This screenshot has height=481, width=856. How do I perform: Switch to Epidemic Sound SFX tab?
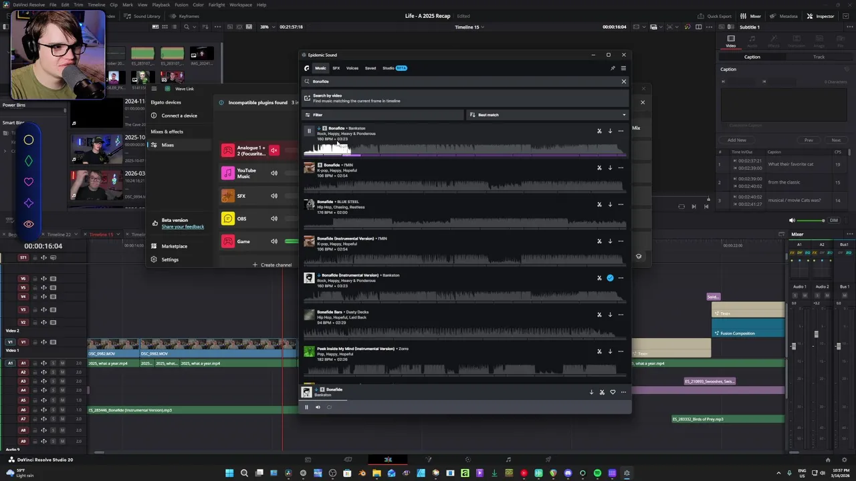coord(336,68)
